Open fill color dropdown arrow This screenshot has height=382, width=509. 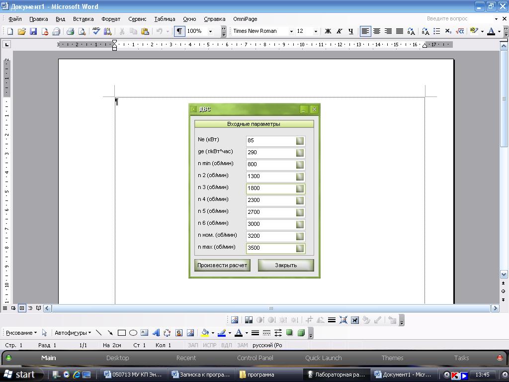pos(213,333)
